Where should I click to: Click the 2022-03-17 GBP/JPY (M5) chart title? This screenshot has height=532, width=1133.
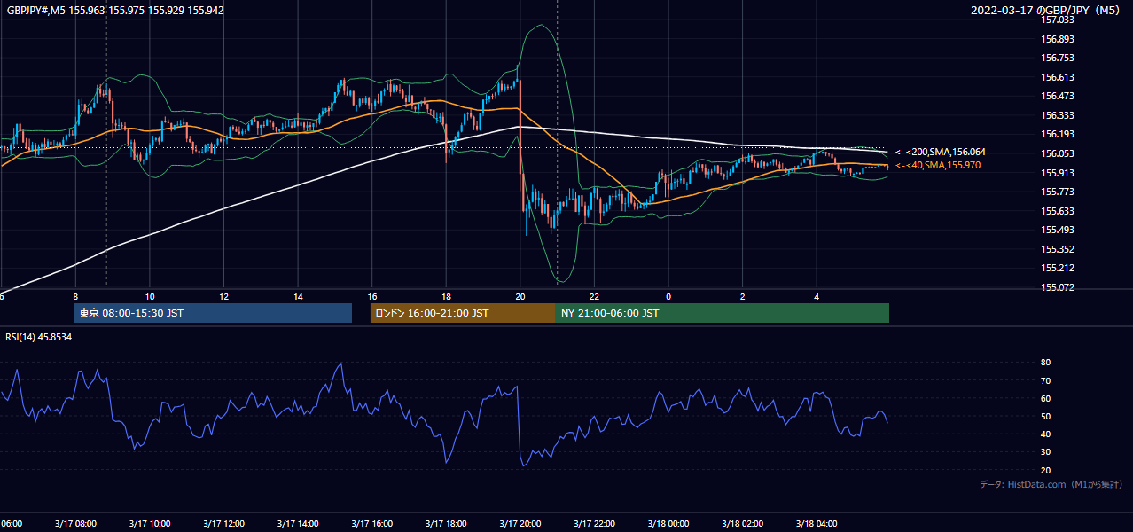click(x=1047, y=11)
